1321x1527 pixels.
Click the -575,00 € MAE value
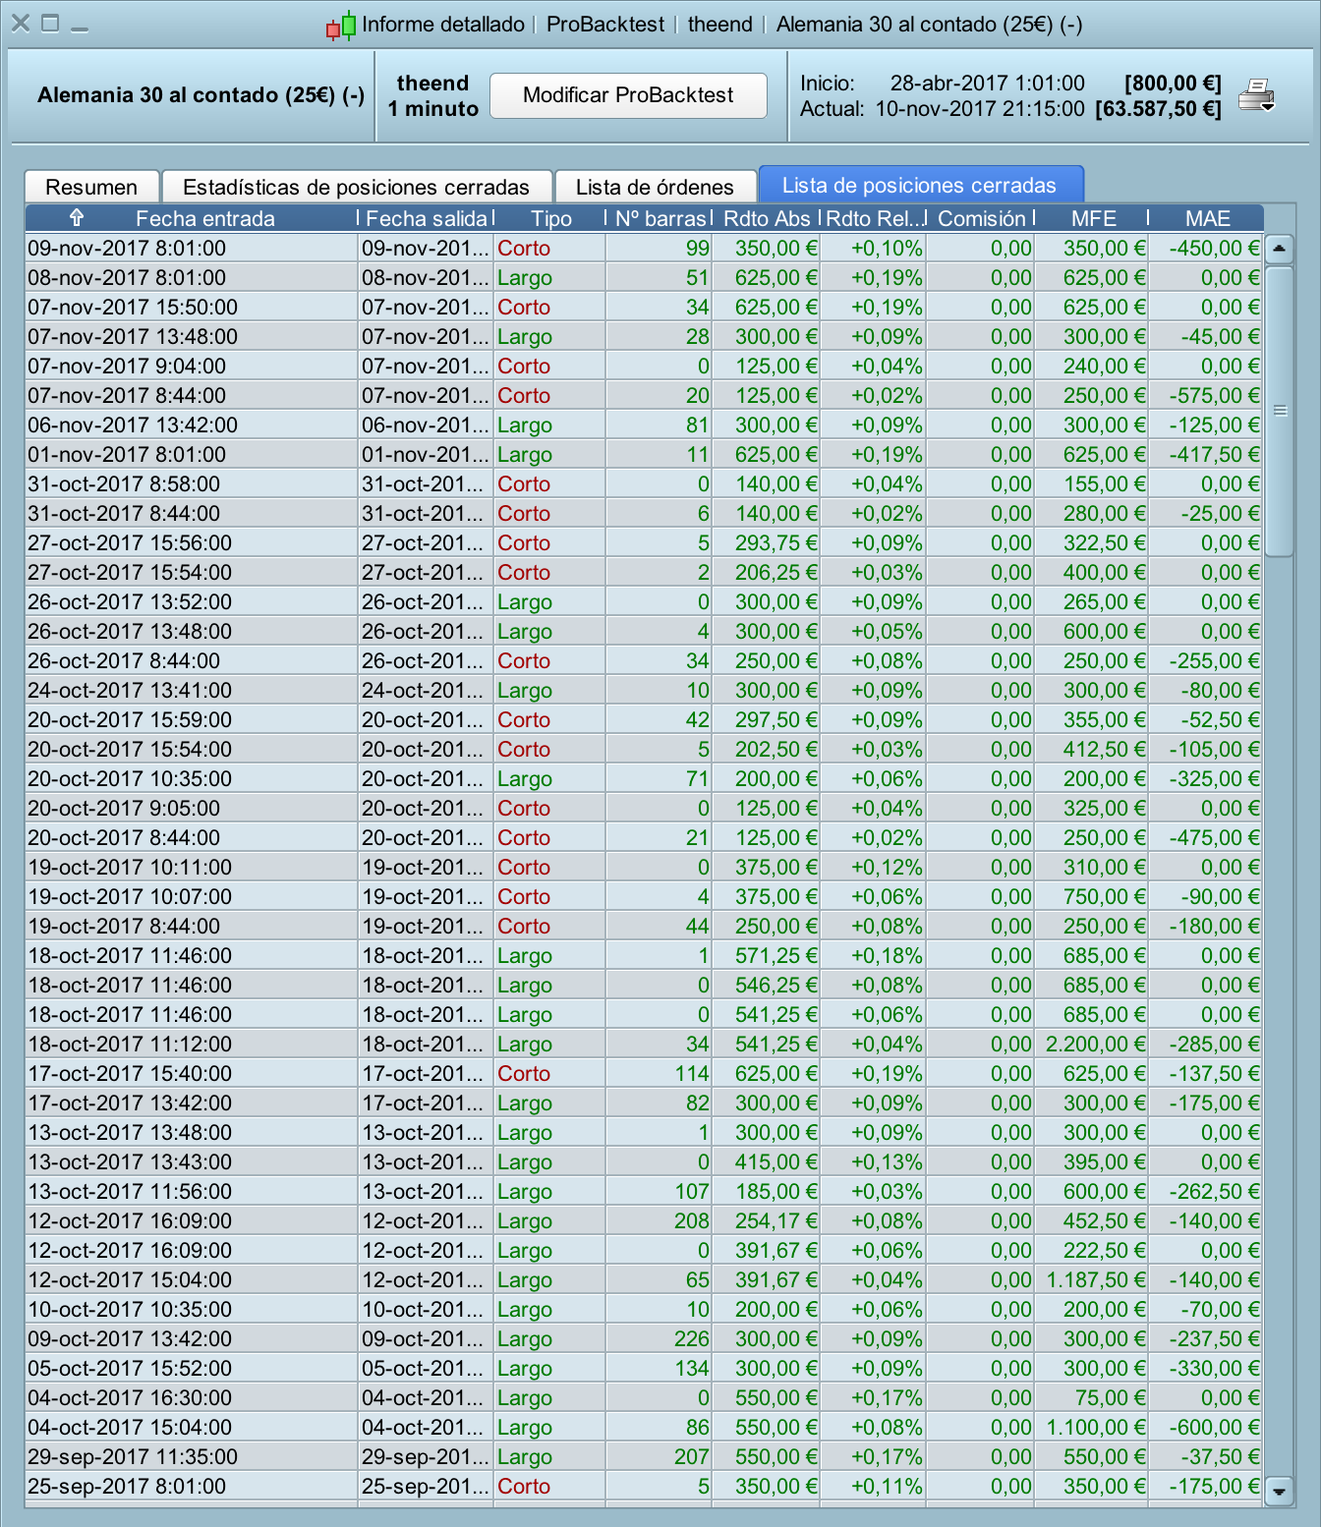click(1214, 396)
